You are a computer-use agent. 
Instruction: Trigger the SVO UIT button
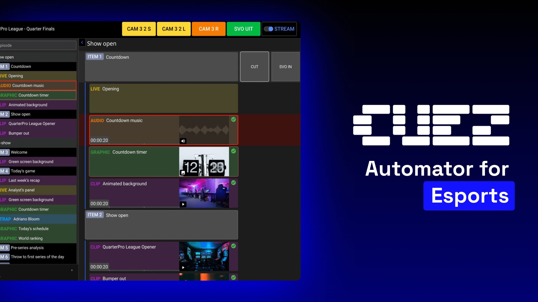click(243, 29)
